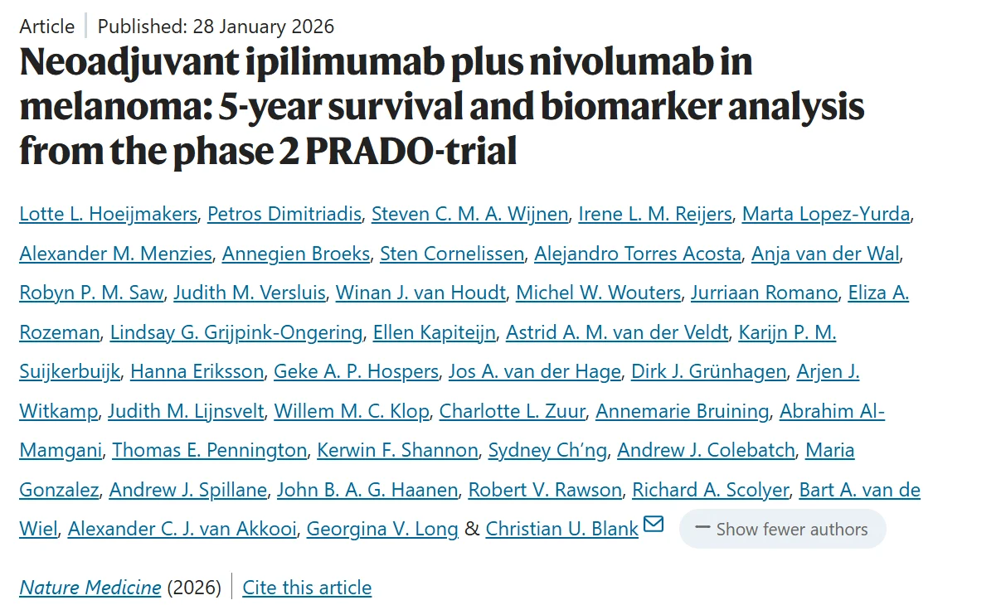This screenshot has width=1001, height=605.
Task: View author Kerwin F. Shannon
Action: point(398,450)
